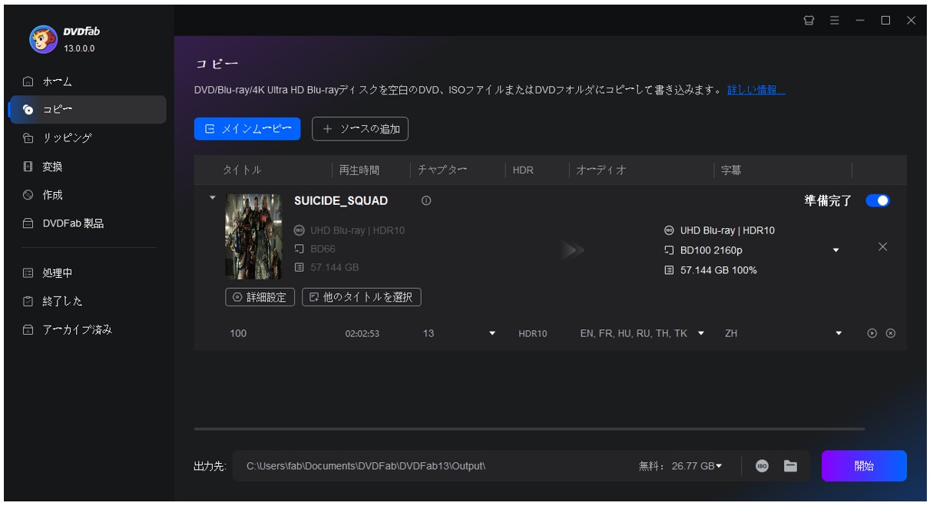Collapse the SUICIDE_SQUAD title triangle
The width and height of the screenshot is (933, 506).
[213, 197]
